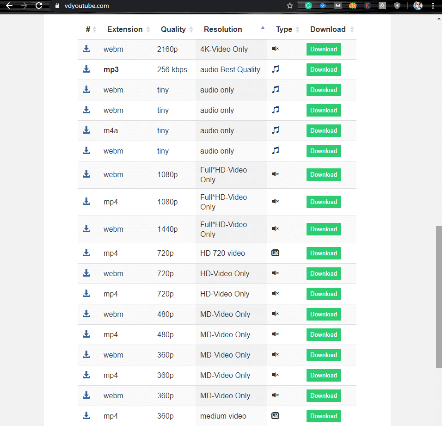
Task: Click the SQ extension icon in toolbar
Action: coord(353,6)
